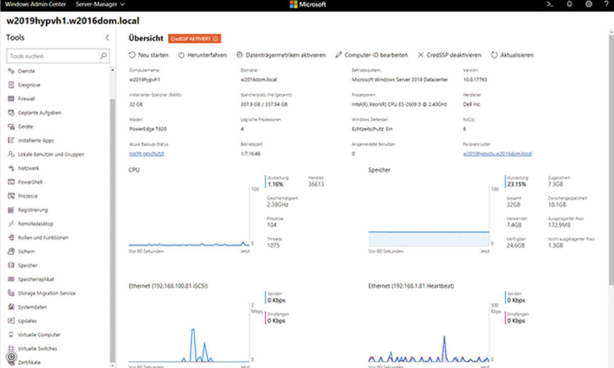Select the model value PowerEdge T620
The height and width of the screenshot is (368, 614).
tap(148, 129)
